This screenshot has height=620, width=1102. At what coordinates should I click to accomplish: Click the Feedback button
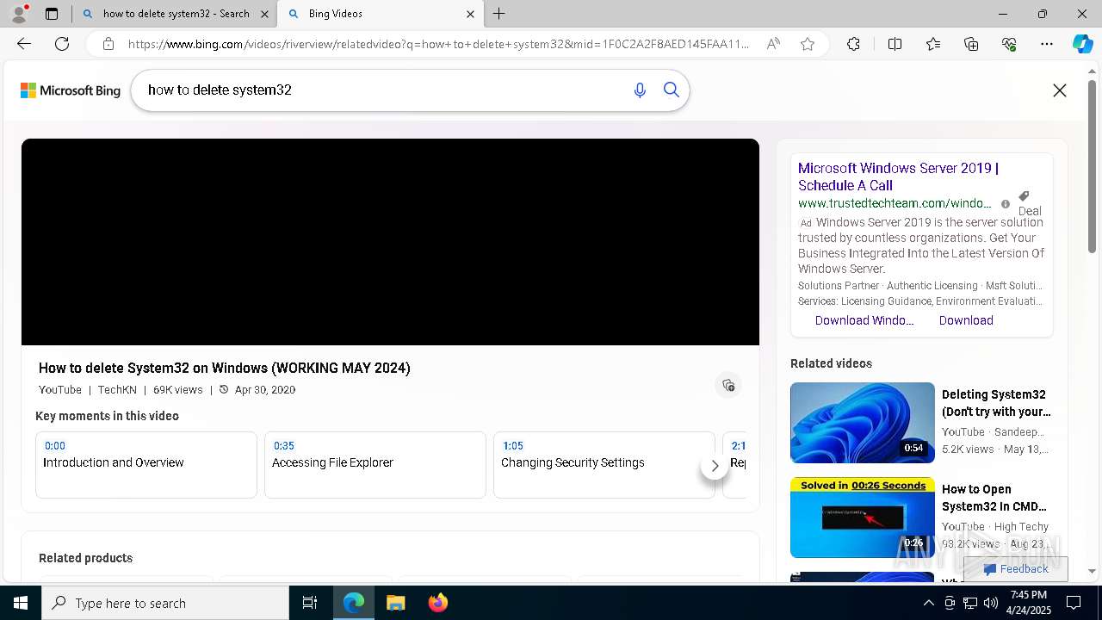pyautogui.click(x=1016, y=569)
